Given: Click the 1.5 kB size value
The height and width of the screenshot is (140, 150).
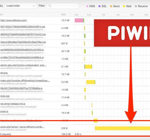Looking at the screenshot, I should point(65,59).
